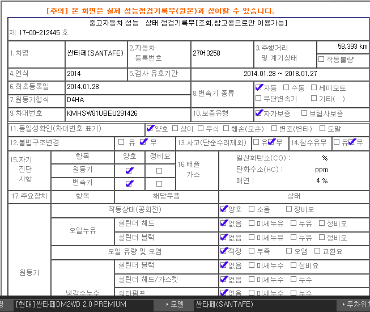This screenshot has width=370, height=312.
Task: Toggle 양호 checkbox for 동일성확인
Action: pos(150,128)
